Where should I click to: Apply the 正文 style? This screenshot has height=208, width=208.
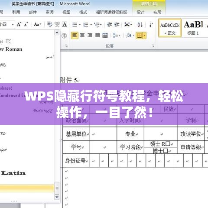(x=170, y=28)
